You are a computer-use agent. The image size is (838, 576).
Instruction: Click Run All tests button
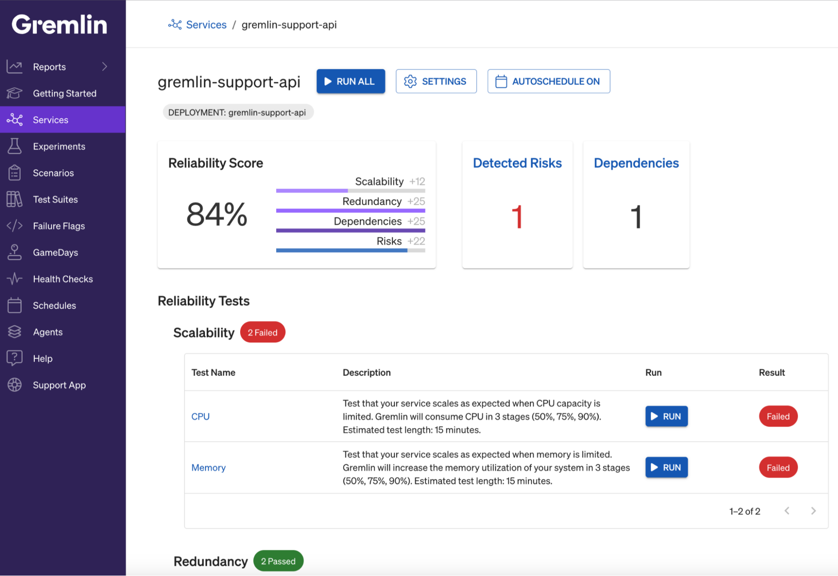click(351, 81)
